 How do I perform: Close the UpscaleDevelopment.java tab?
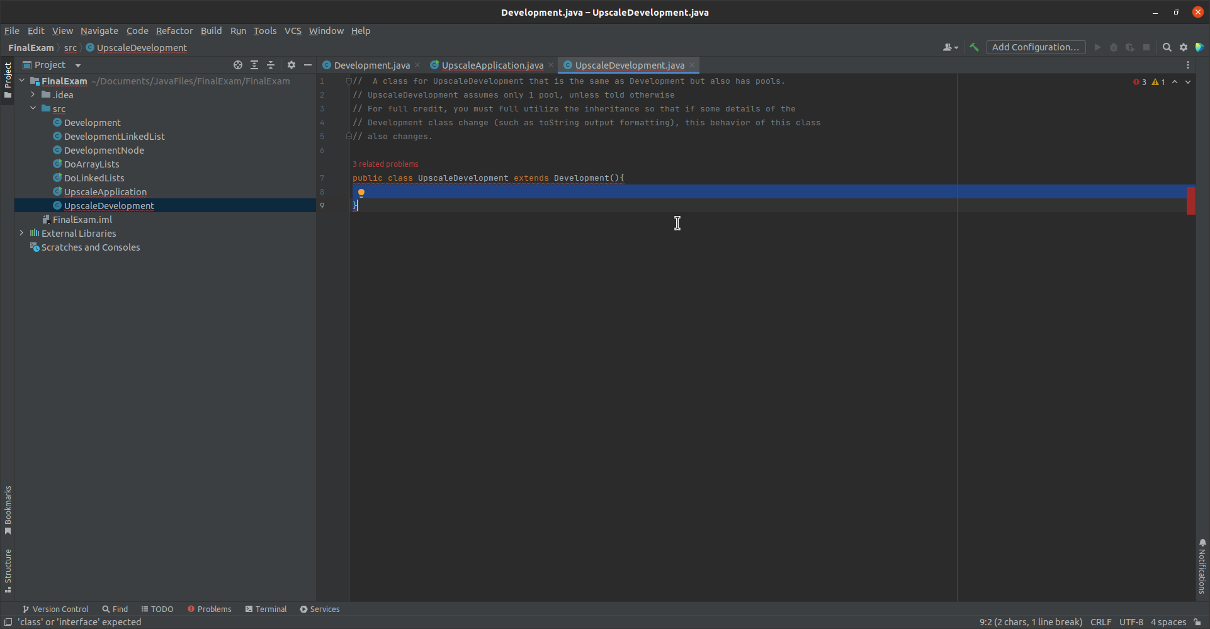(692, 65)
